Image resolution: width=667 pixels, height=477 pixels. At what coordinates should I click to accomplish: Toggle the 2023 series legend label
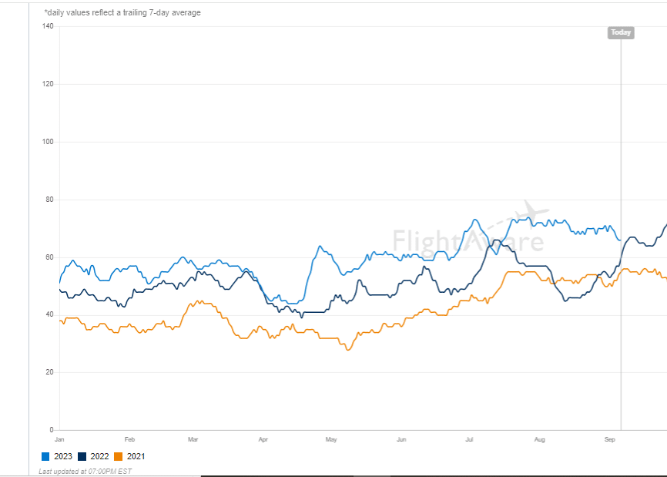63,456
